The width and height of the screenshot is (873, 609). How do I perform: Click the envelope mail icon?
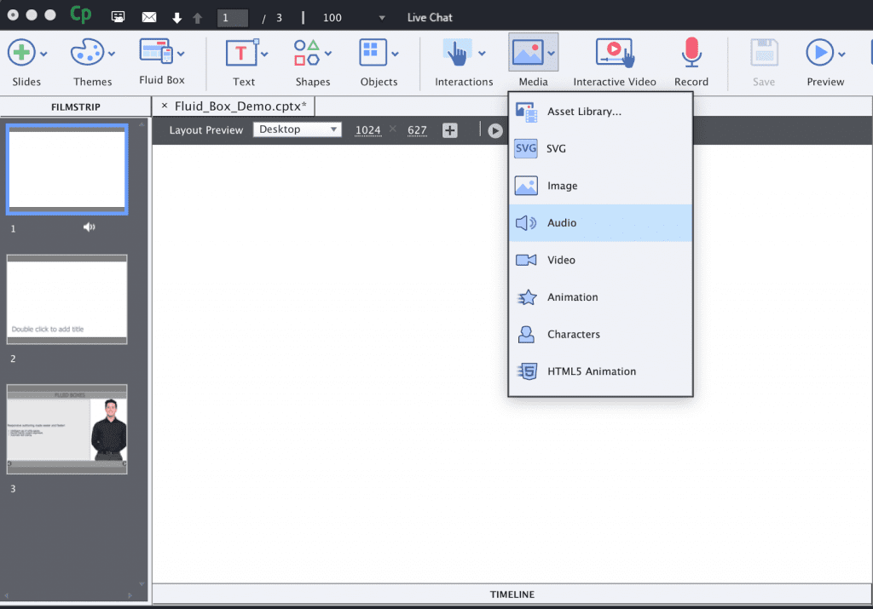click(149, 17)
